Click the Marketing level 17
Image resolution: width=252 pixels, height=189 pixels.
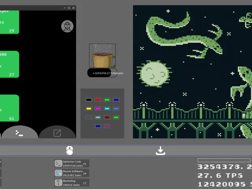pos(85,183)
